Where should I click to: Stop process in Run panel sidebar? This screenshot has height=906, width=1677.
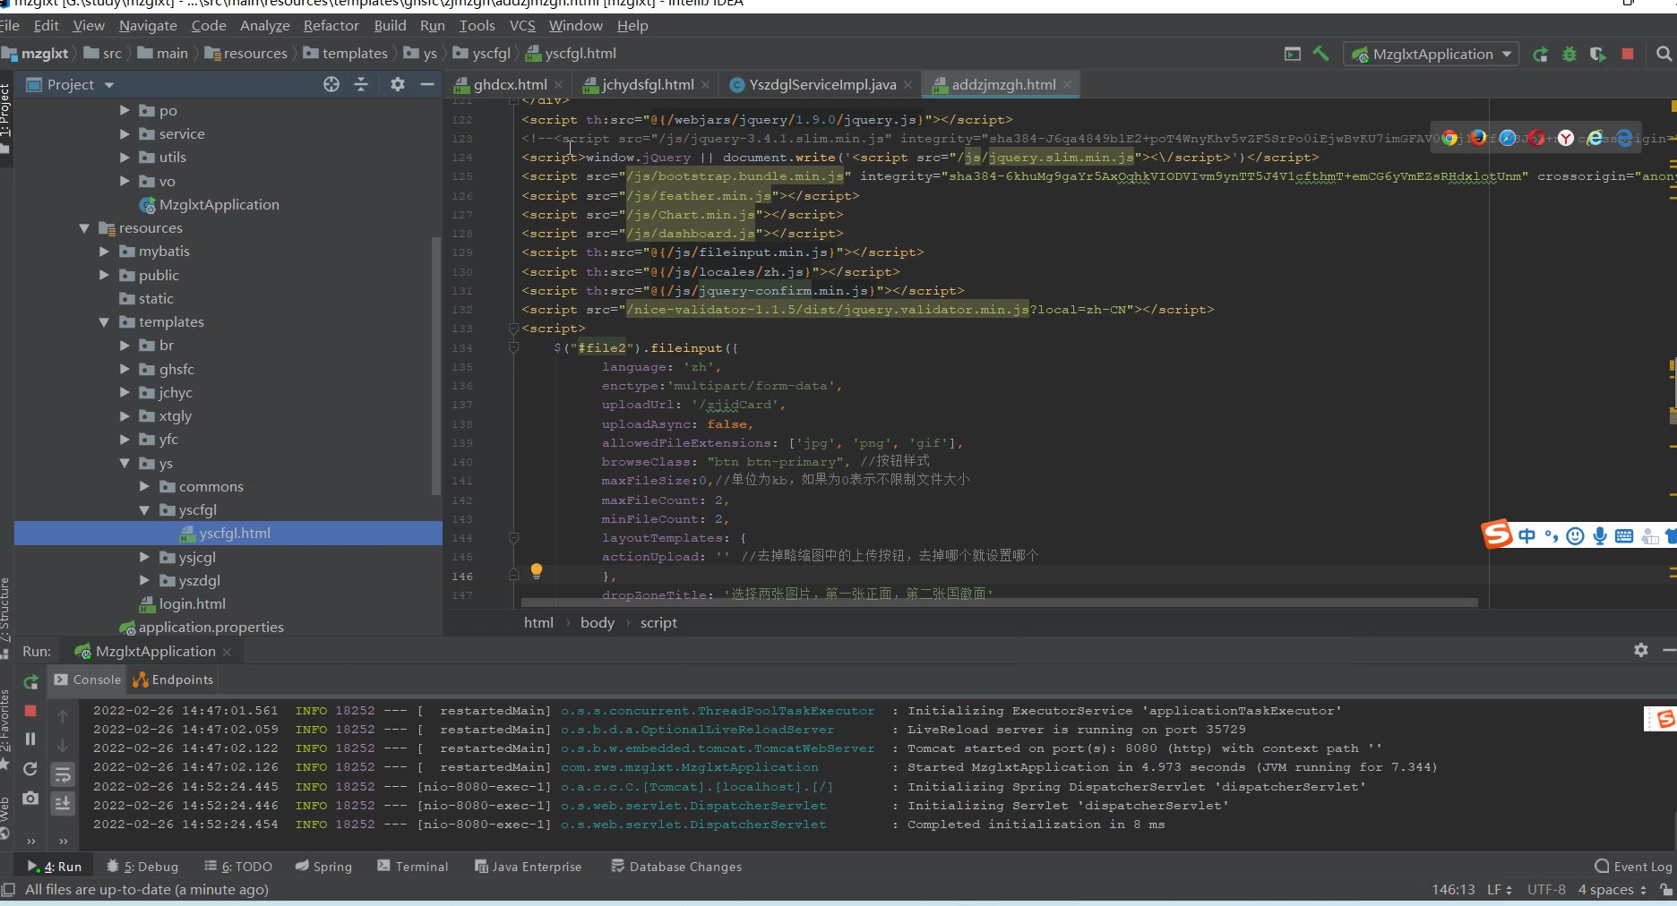point(30,711)
